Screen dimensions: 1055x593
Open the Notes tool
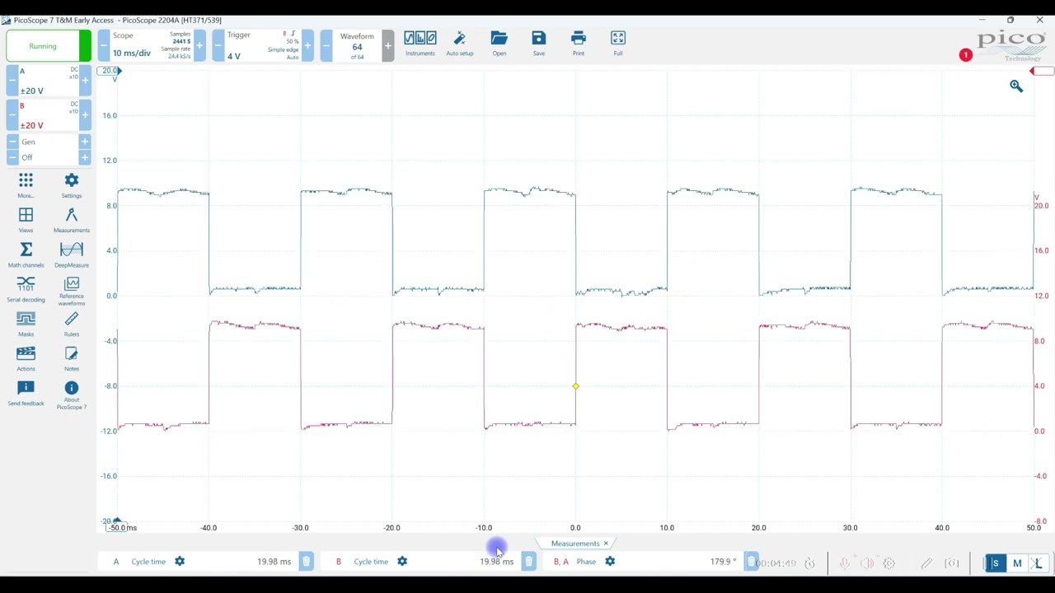click(72, 358)
